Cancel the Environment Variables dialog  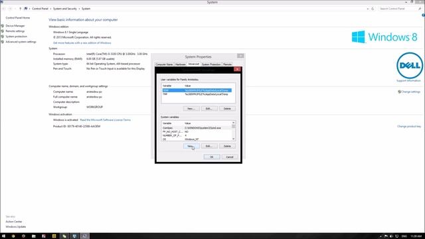(230, 157)
